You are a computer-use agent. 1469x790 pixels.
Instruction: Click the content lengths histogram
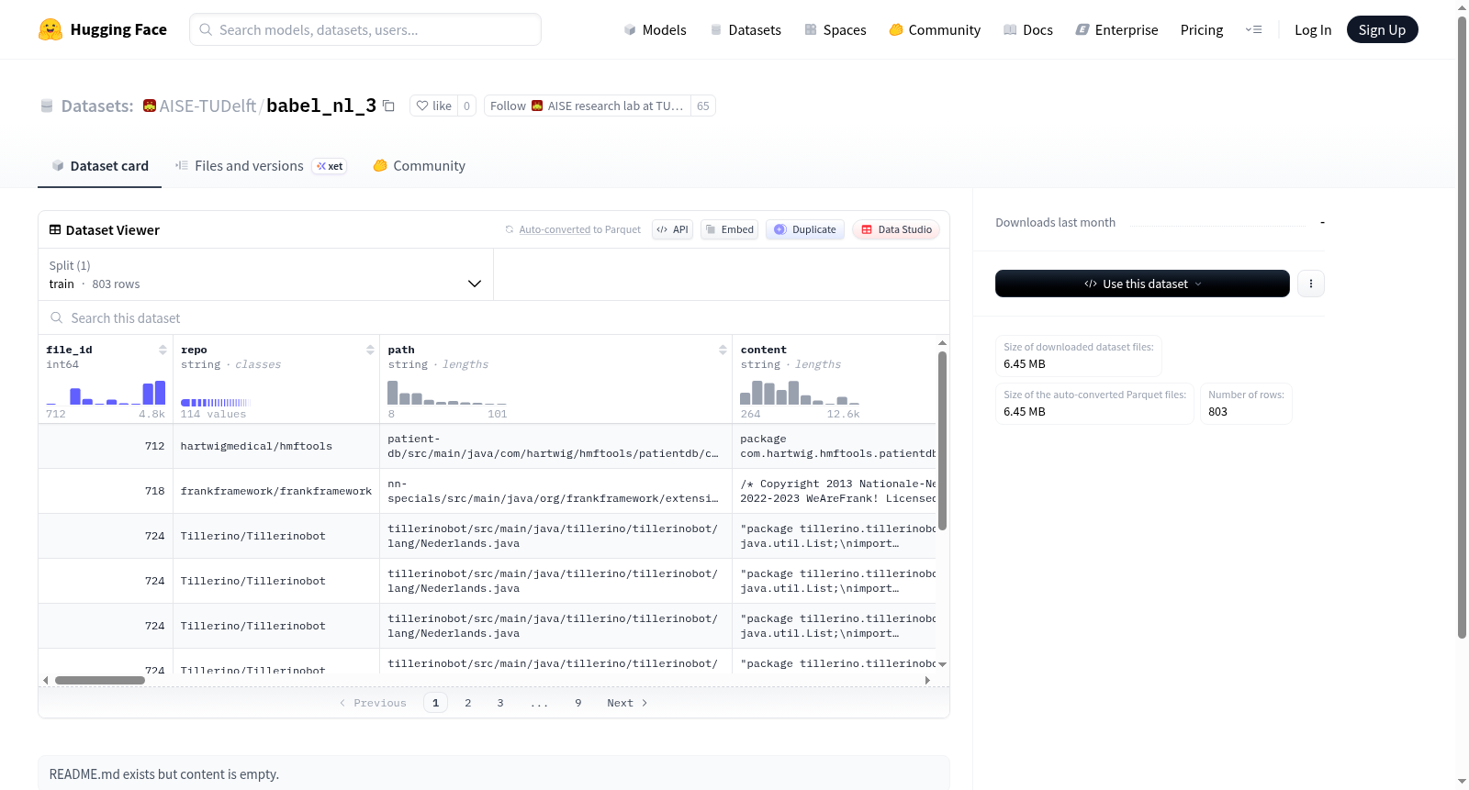pos(800,392)
